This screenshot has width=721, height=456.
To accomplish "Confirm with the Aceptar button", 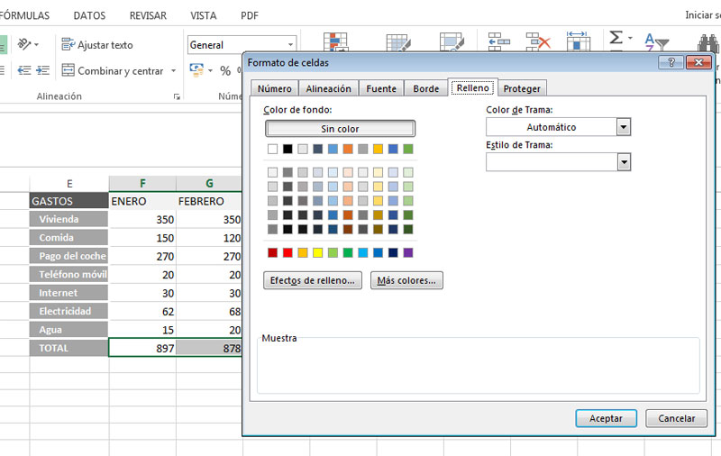I will (x=606, y=418).
